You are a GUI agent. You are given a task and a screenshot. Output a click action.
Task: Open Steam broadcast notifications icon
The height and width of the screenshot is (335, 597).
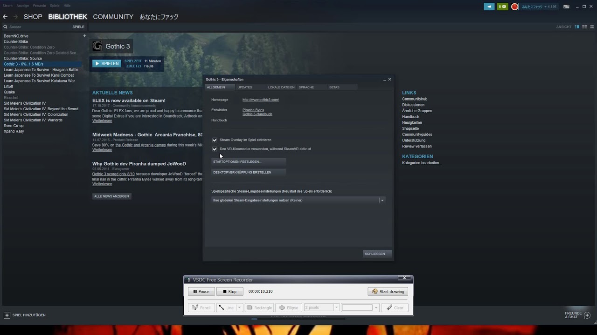pyautogui.click(x=489, y=7)
